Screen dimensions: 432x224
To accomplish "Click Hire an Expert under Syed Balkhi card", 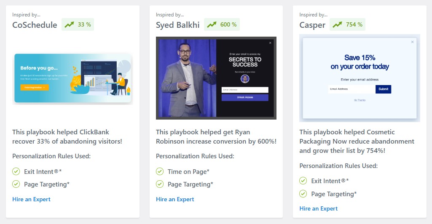I will [x=175, y=199].
